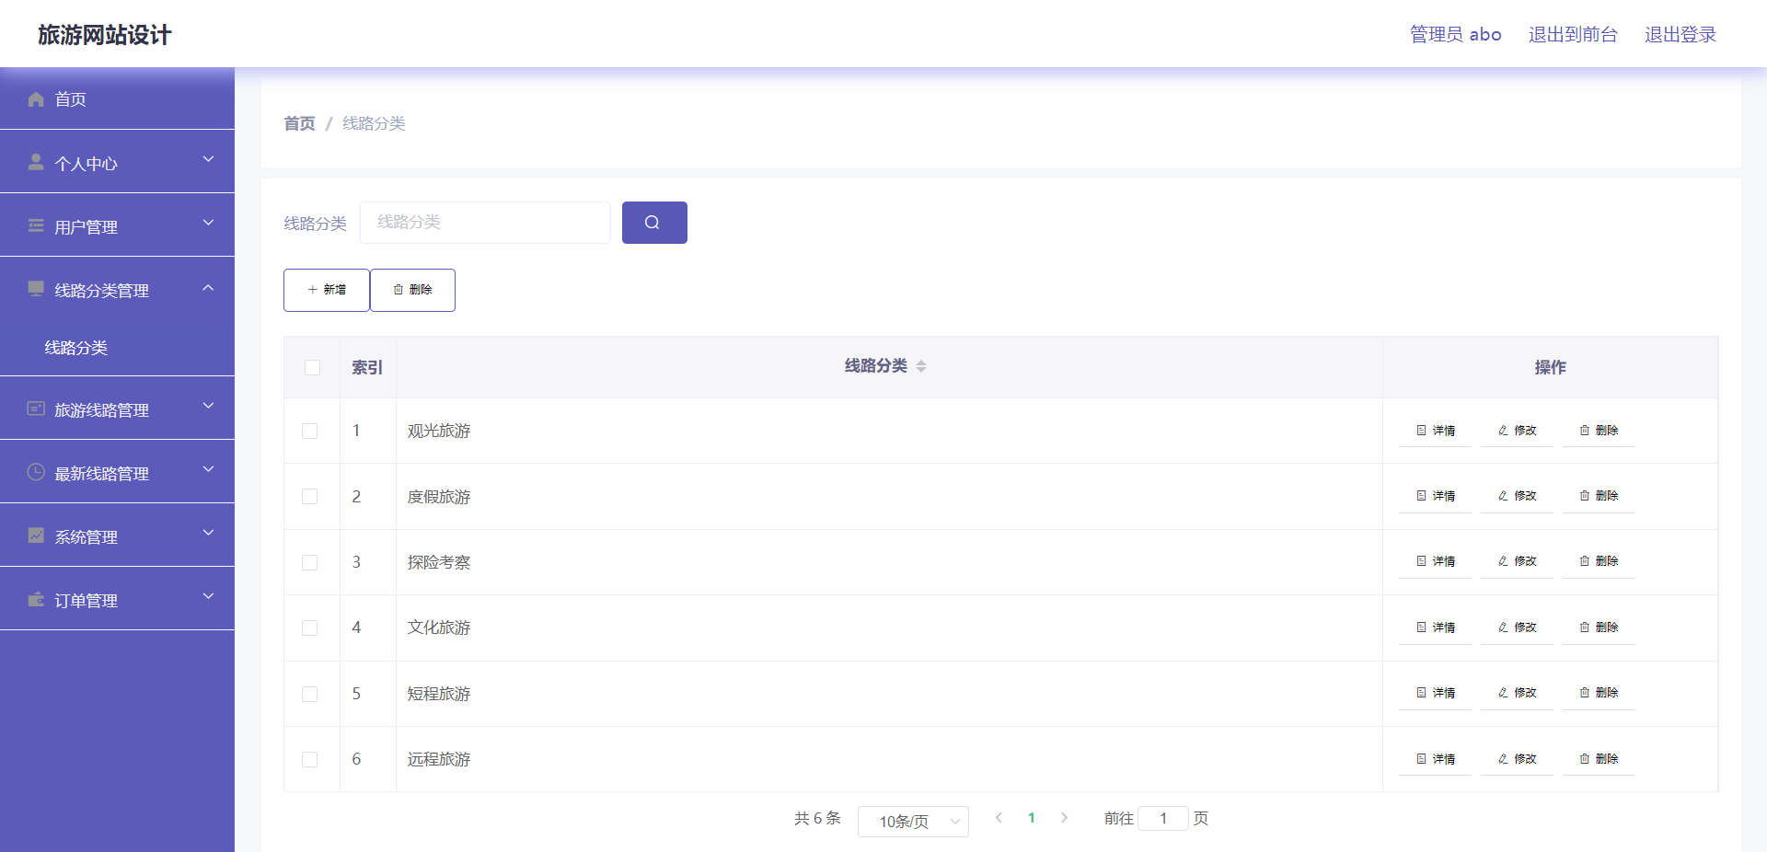Open 用户管理 via its list icon
Screen dimensions: 1767x852
pyautogui.click(x=35, y=225)
